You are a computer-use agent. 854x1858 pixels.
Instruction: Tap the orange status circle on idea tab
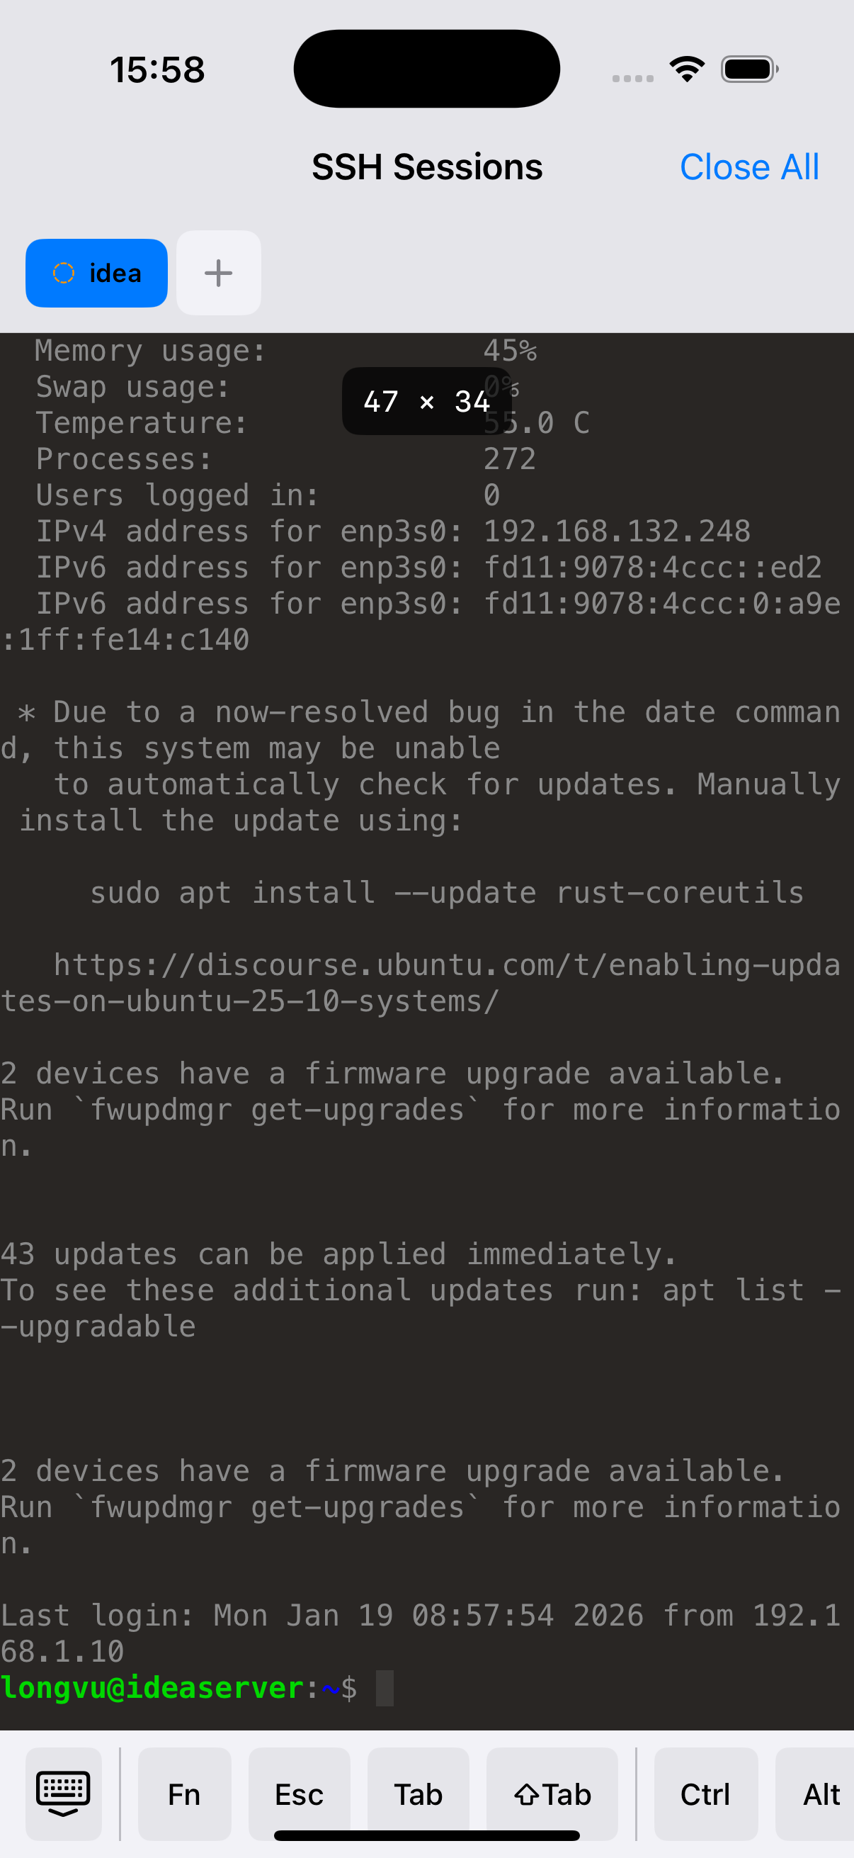pos(64,274)
